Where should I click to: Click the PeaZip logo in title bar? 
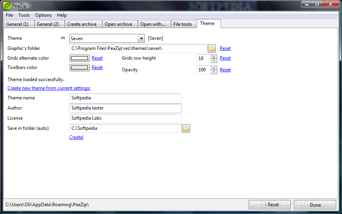[x=7, y=5]
